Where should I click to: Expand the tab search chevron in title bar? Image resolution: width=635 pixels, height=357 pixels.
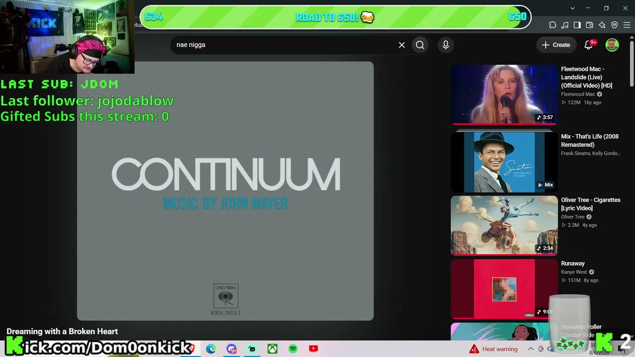click(572, 8)
